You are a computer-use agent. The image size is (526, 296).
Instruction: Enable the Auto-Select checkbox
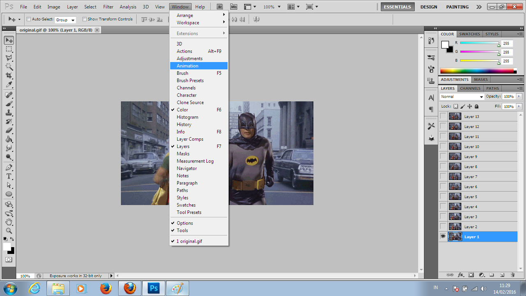pyautogui.click(x=29, y=19)
